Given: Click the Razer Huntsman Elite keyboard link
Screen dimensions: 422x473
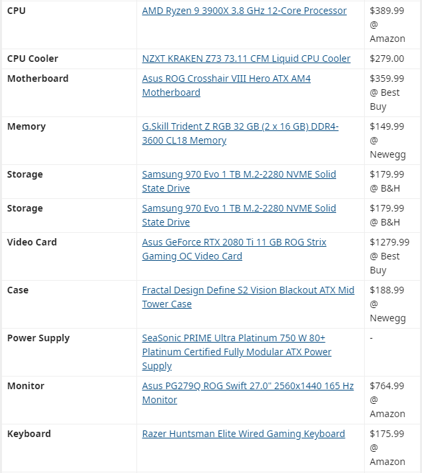Looking at the screenshot, I should point(243,434).
